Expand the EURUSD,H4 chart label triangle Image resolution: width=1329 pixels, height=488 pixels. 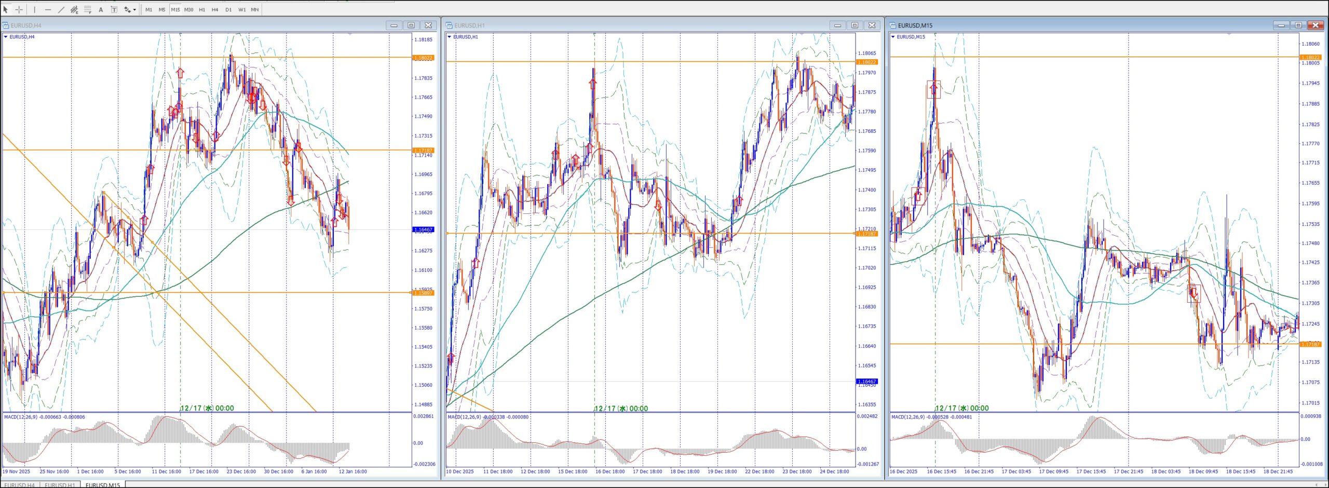pyautogui.click(x=6, y=37)
